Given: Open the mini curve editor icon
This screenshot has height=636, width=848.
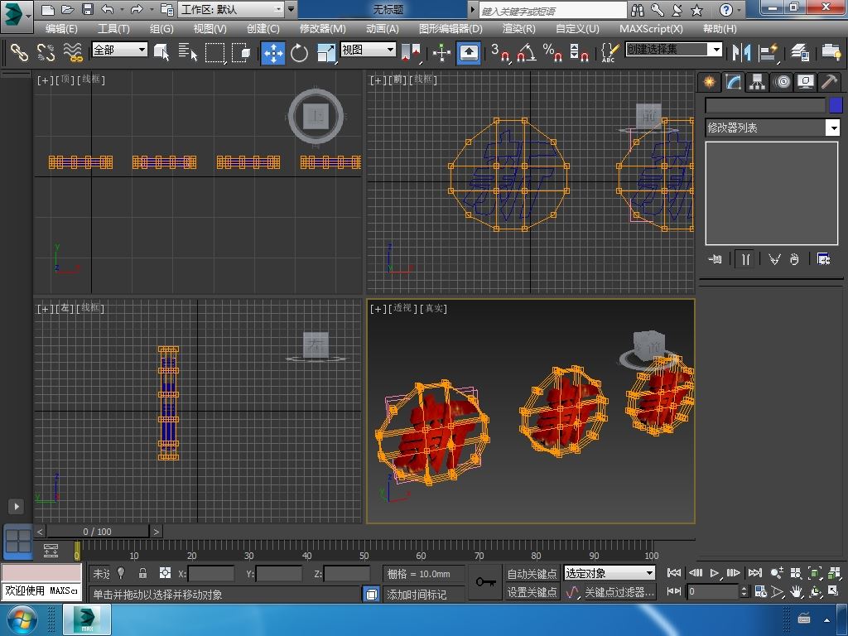Looking at the screenshot, I should (51, 551).
